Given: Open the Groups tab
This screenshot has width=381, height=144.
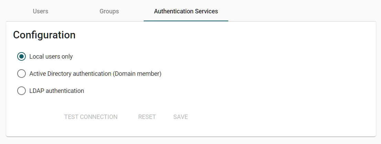Looking at the screenshot, I should tap(109, 11).
